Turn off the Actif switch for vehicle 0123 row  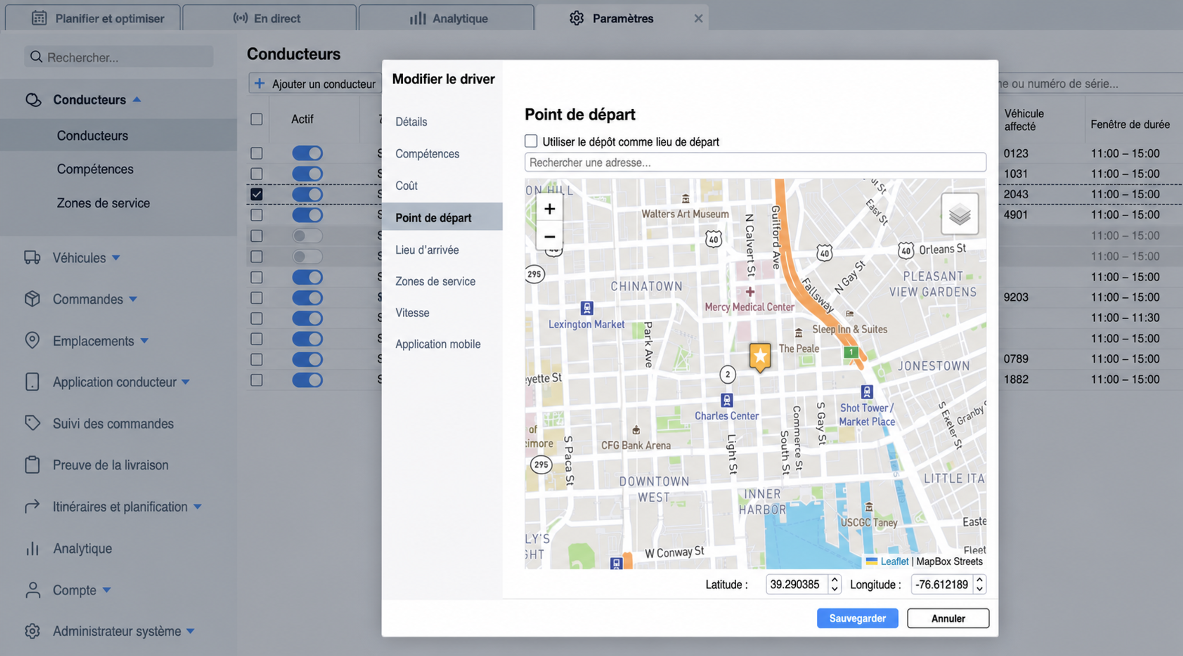click(x=307, y=153)
